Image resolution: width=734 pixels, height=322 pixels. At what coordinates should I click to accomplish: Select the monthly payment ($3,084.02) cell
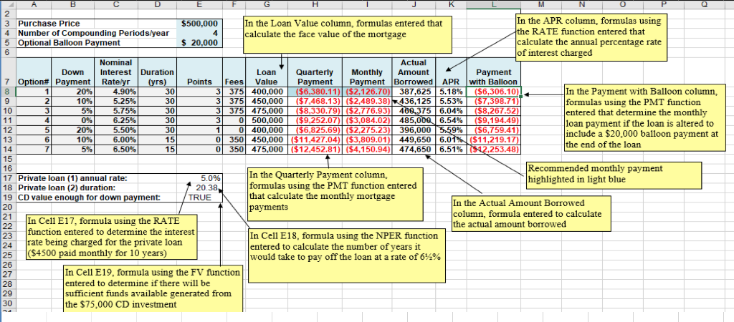(x=368, y=121)
